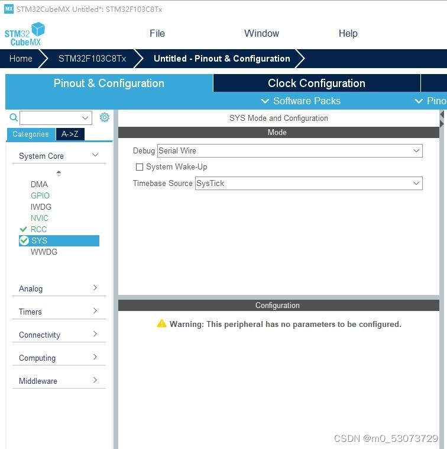The height and width of the screenshot is (449, 447).
Task: Click the MX icon in the title bar
Action: point(9,9)
